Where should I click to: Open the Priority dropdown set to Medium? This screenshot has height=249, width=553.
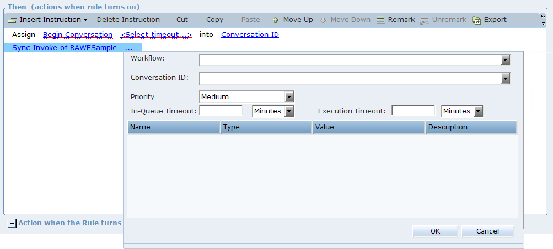(289, 97)
